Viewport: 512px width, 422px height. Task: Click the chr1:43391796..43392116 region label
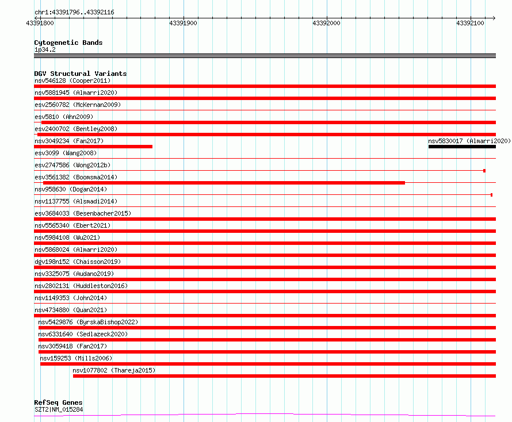click(x=74, y=13)
